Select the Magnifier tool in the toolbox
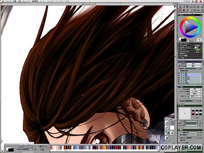This screenshot has width=204, height=153. pos(180,6)
